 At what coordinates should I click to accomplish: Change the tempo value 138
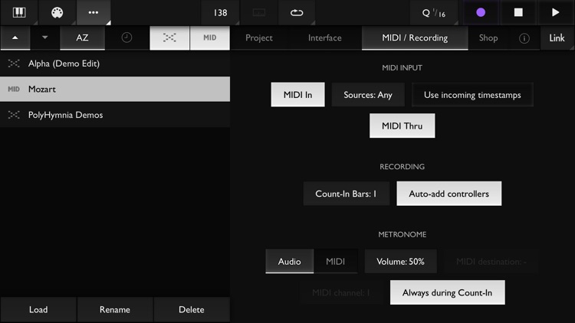pos(220,13)
